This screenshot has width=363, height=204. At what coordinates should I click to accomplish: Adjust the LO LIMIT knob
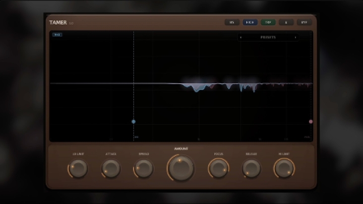[78, 168]
